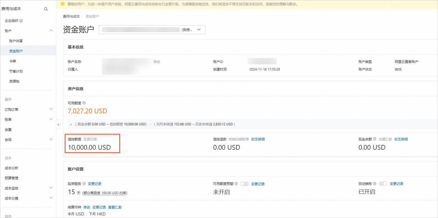Click the 基本信息 section heading
438x218 pixels.
click(76, 47)
